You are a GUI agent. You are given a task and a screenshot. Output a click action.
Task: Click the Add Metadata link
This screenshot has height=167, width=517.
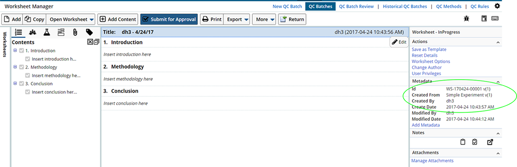click(426, 125)
